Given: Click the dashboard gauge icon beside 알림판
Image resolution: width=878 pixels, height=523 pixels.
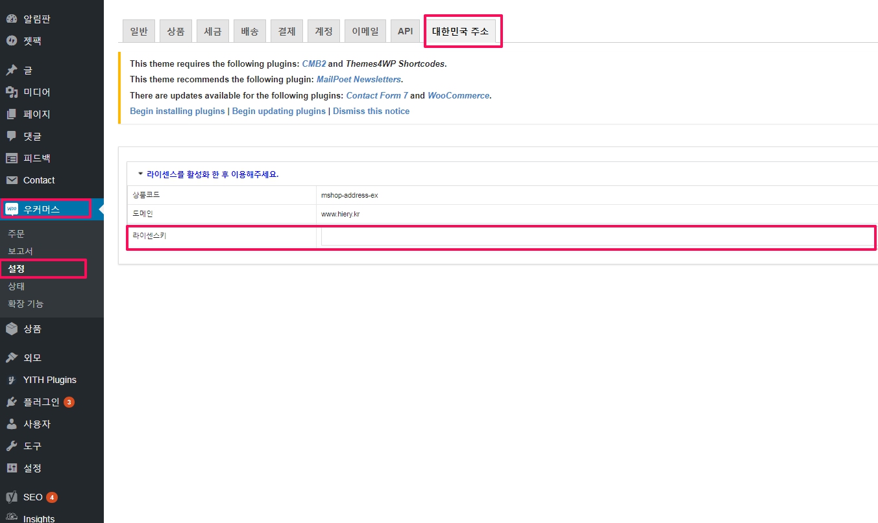Looking at the screenshot, I should pyautogui.click(x=12, y=19).
